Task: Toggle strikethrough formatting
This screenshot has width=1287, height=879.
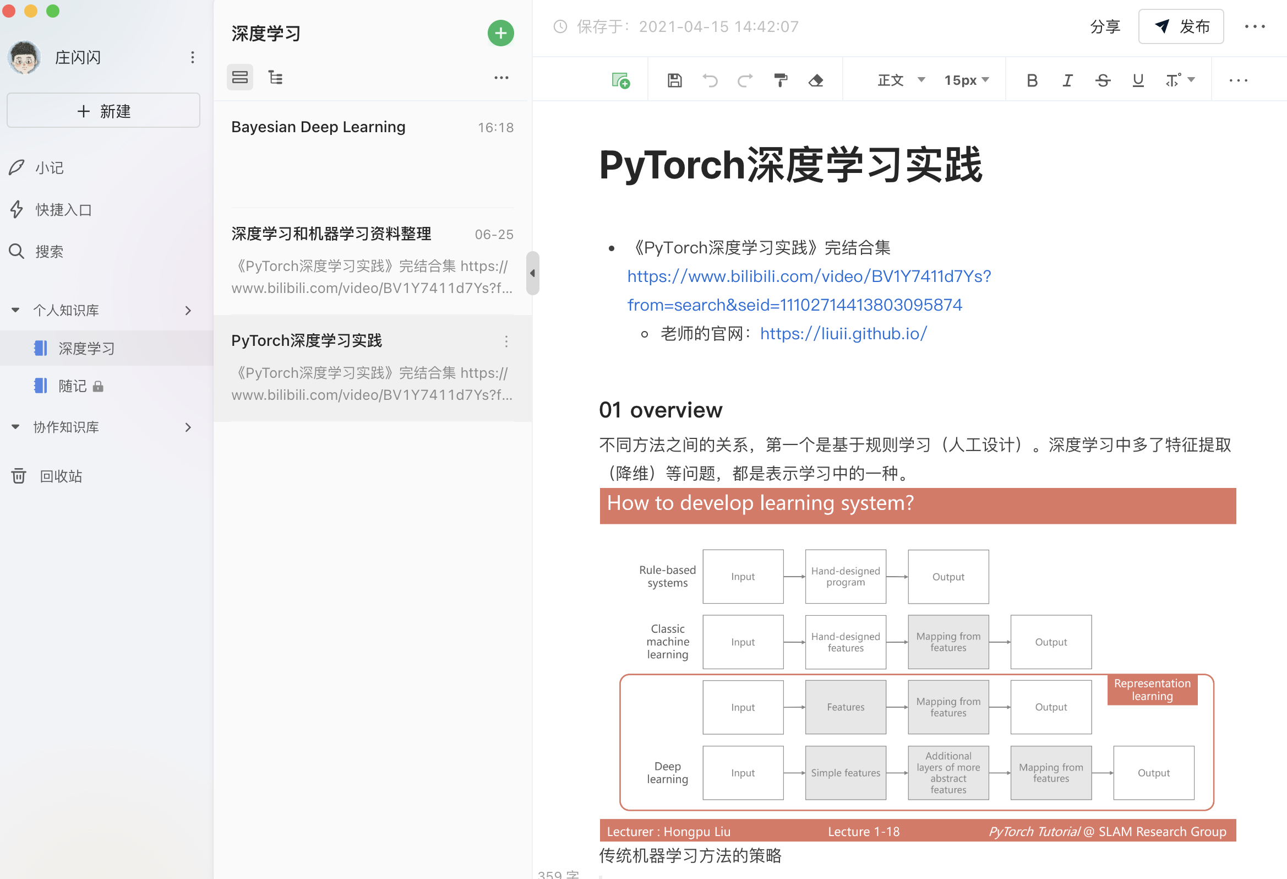Action: (1103, 80)
